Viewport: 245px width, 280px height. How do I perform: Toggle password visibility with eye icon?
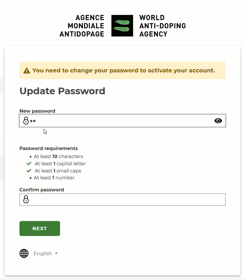(x=218, y=121)
